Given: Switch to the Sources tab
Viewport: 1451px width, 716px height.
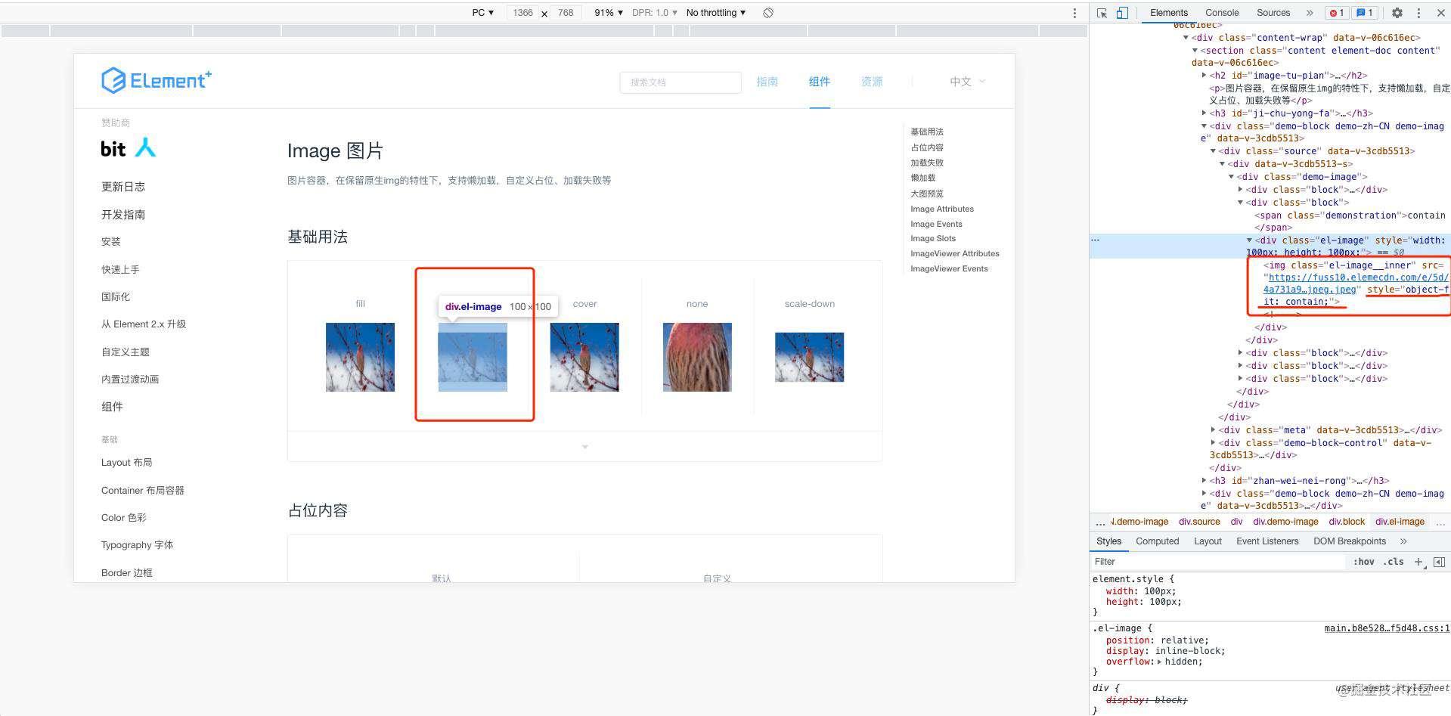Looking at the screenshot, I should click(1273, 13).
